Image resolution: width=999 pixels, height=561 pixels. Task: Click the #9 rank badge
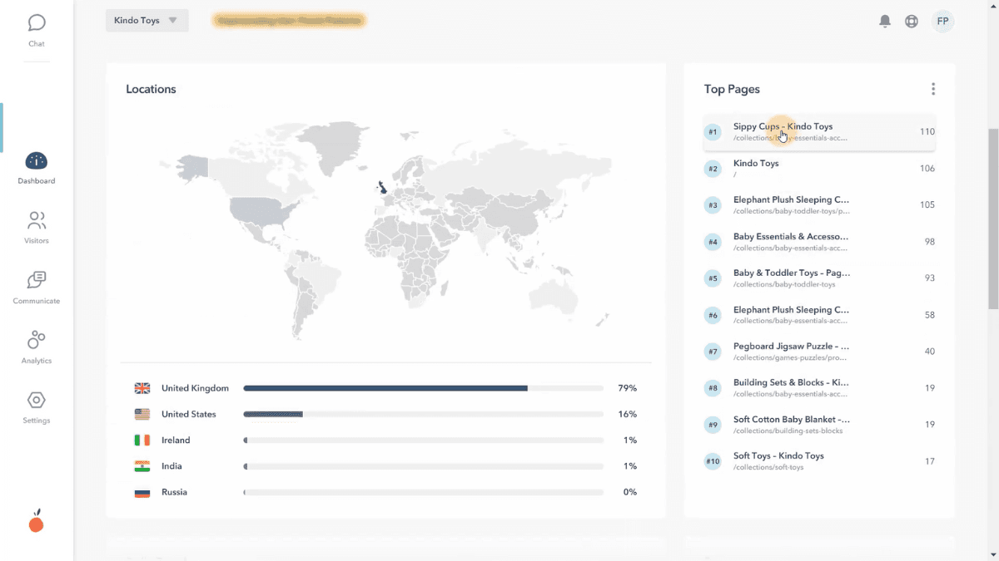point(713,425)
